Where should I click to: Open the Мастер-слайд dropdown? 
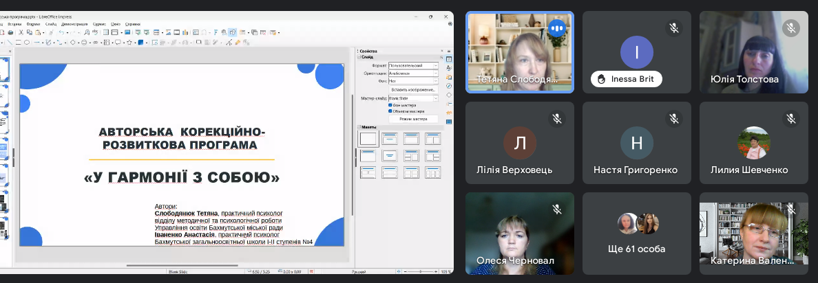pyautogui.click(x=413, y=98)
